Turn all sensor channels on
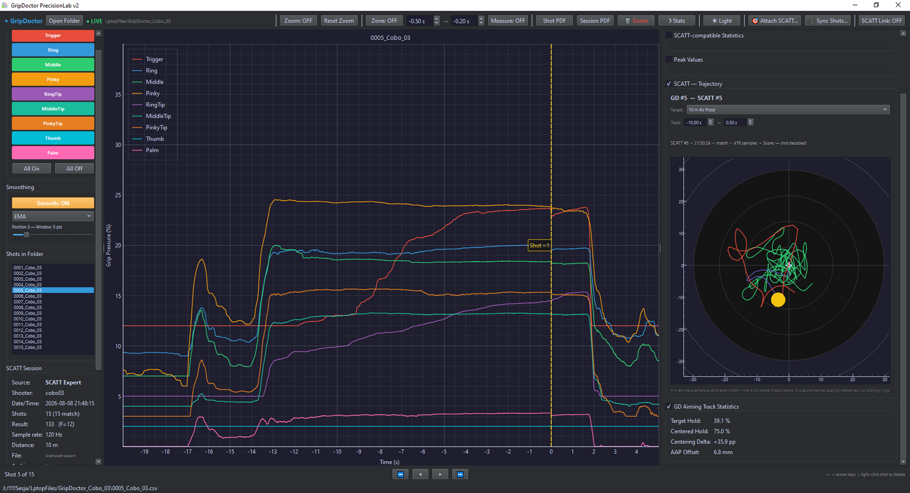910x493 pixels. tap(32, 169)
